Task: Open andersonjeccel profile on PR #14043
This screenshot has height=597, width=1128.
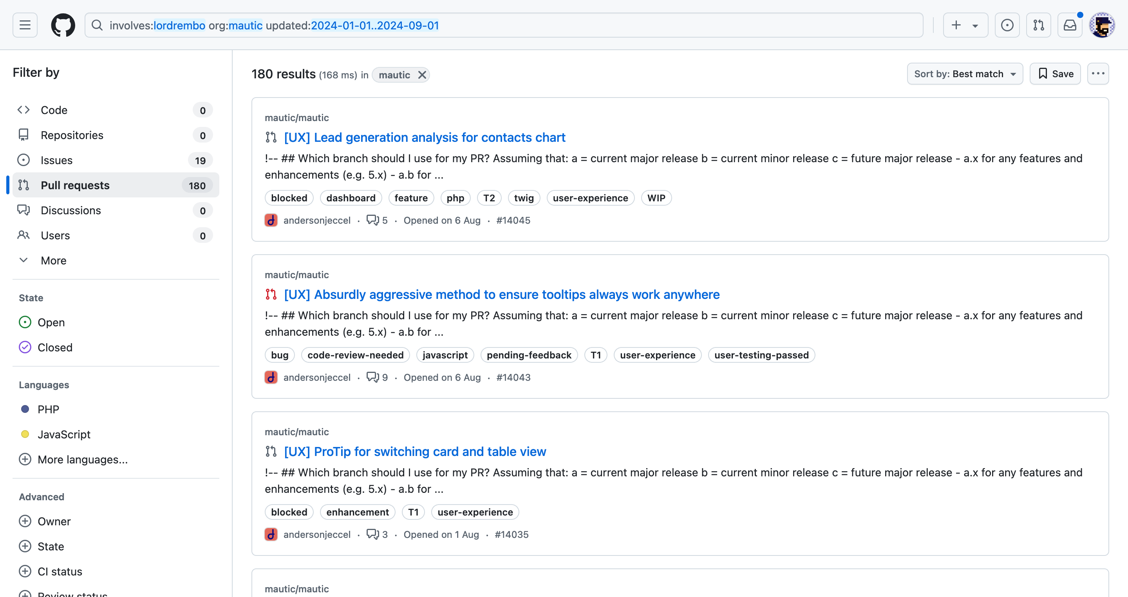Action: point(316,377)
